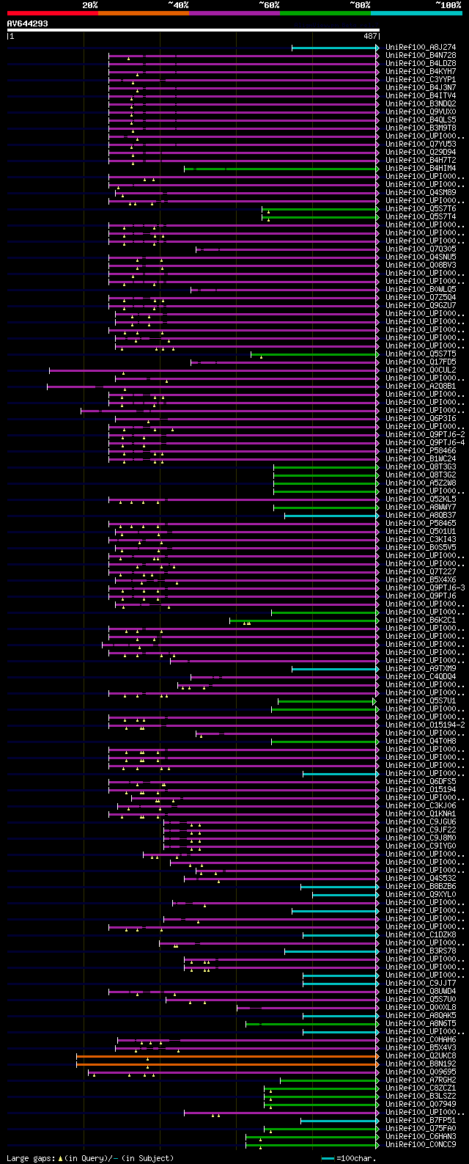This screenshot has height=1164, width=469.
Task: Click the green alignment bar of UniRef100_B4HIM4
Action: tap(281, 169)
